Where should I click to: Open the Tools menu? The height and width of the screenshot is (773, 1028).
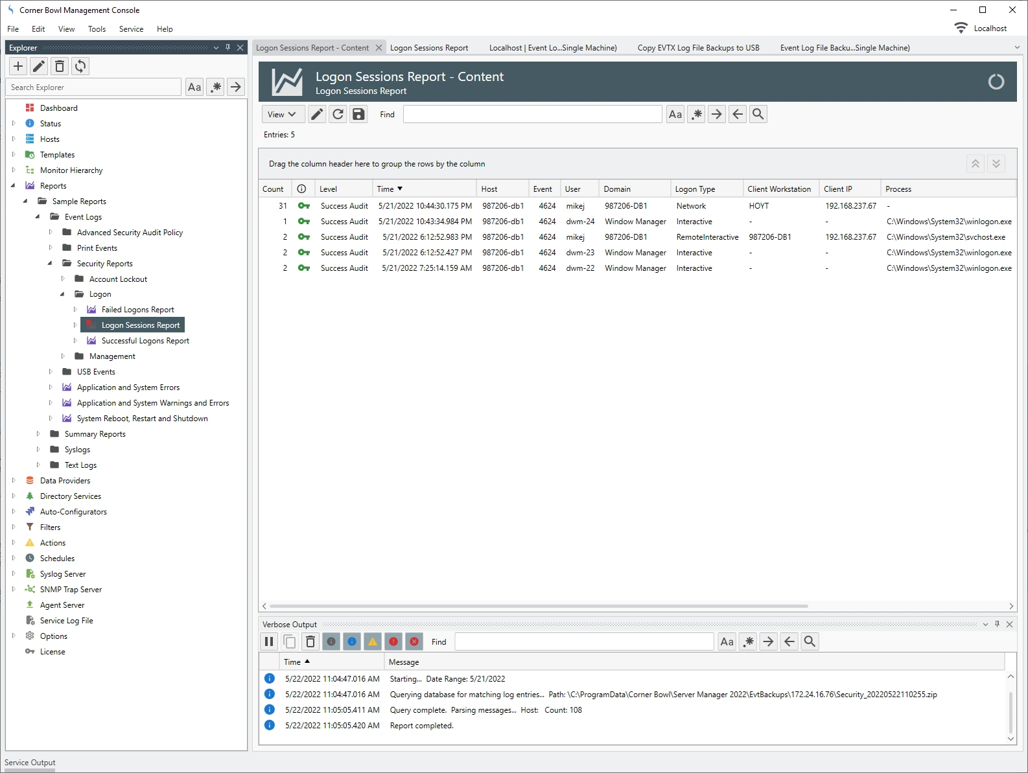click(97, 29)
